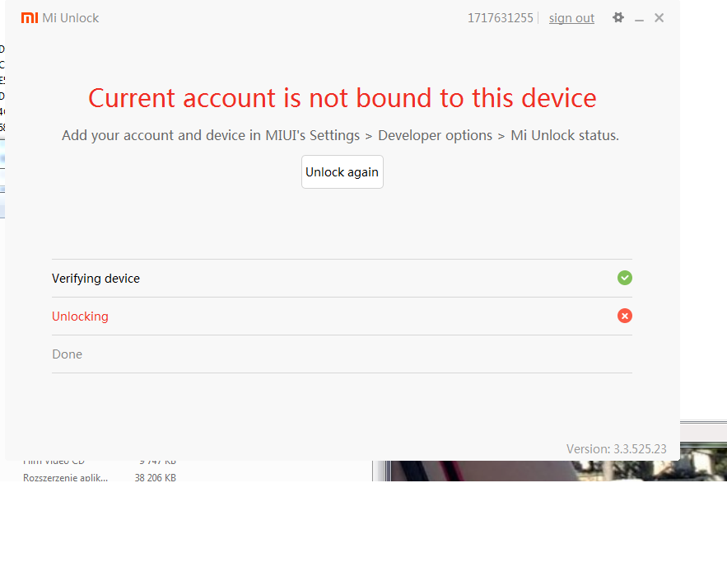727x572 pixels.
Task: Minimize the Mi Unlock window
Action: (639, 19)
